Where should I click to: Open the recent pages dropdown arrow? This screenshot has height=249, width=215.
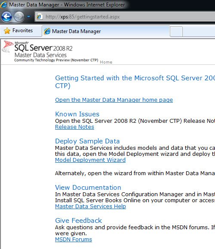click(29, 16)
